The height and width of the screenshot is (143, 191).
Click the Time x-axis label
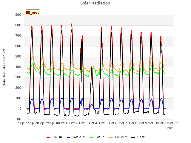click(x=169, y=128)
